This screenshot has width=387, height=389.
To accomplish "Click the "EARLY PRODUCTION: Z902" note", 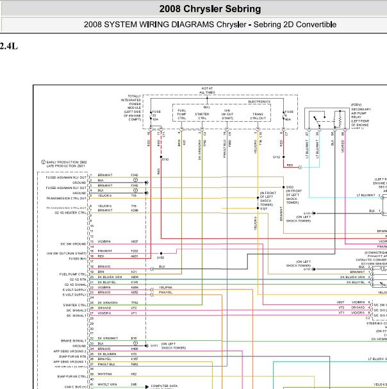I will pyautogui.click(x=66, y=162).
